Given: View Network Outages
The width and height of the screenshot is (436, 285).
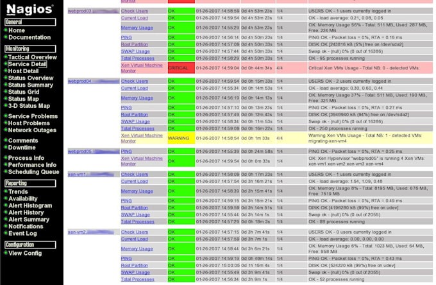Looking at the screenshot, I should pos(32,130).
